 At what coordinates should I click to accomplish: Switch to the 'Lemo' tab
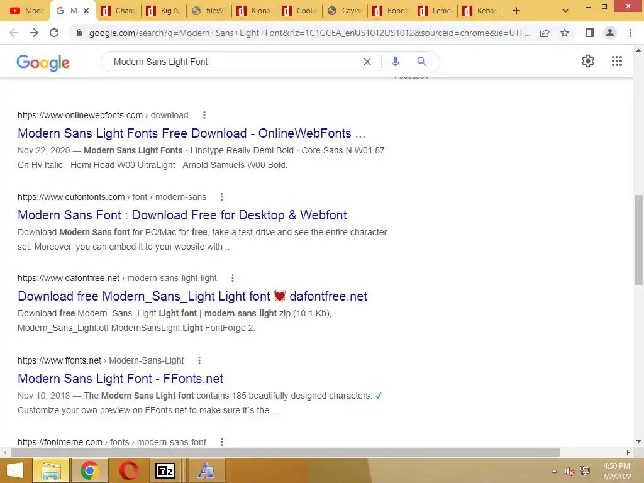click(x=435, y=11)
